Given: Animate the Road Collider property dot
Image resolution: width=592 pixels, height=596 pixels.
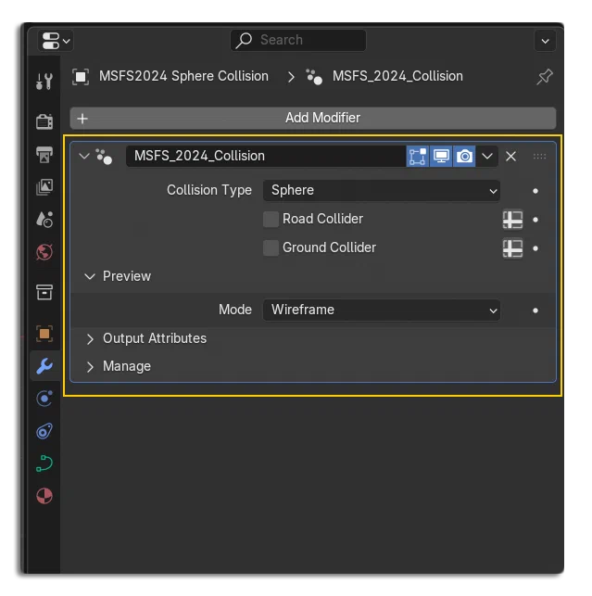Looking at the screenshot, I should [x=535, y=220].
